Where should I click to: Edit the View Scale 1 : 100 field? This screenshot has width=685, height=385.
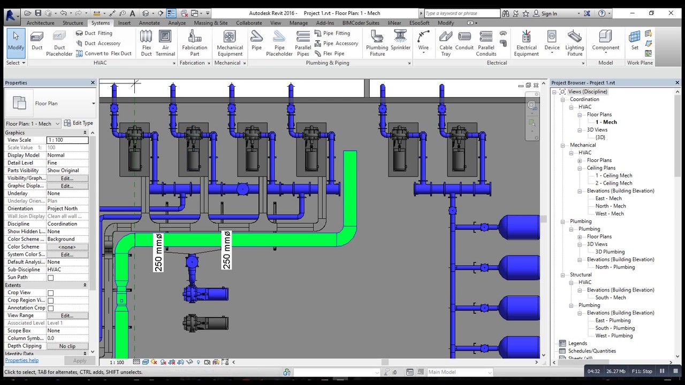coord(67,140)
